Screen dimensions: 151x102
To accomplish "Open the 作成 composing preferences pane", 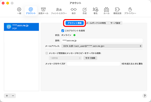I will (x=85, y=10).
